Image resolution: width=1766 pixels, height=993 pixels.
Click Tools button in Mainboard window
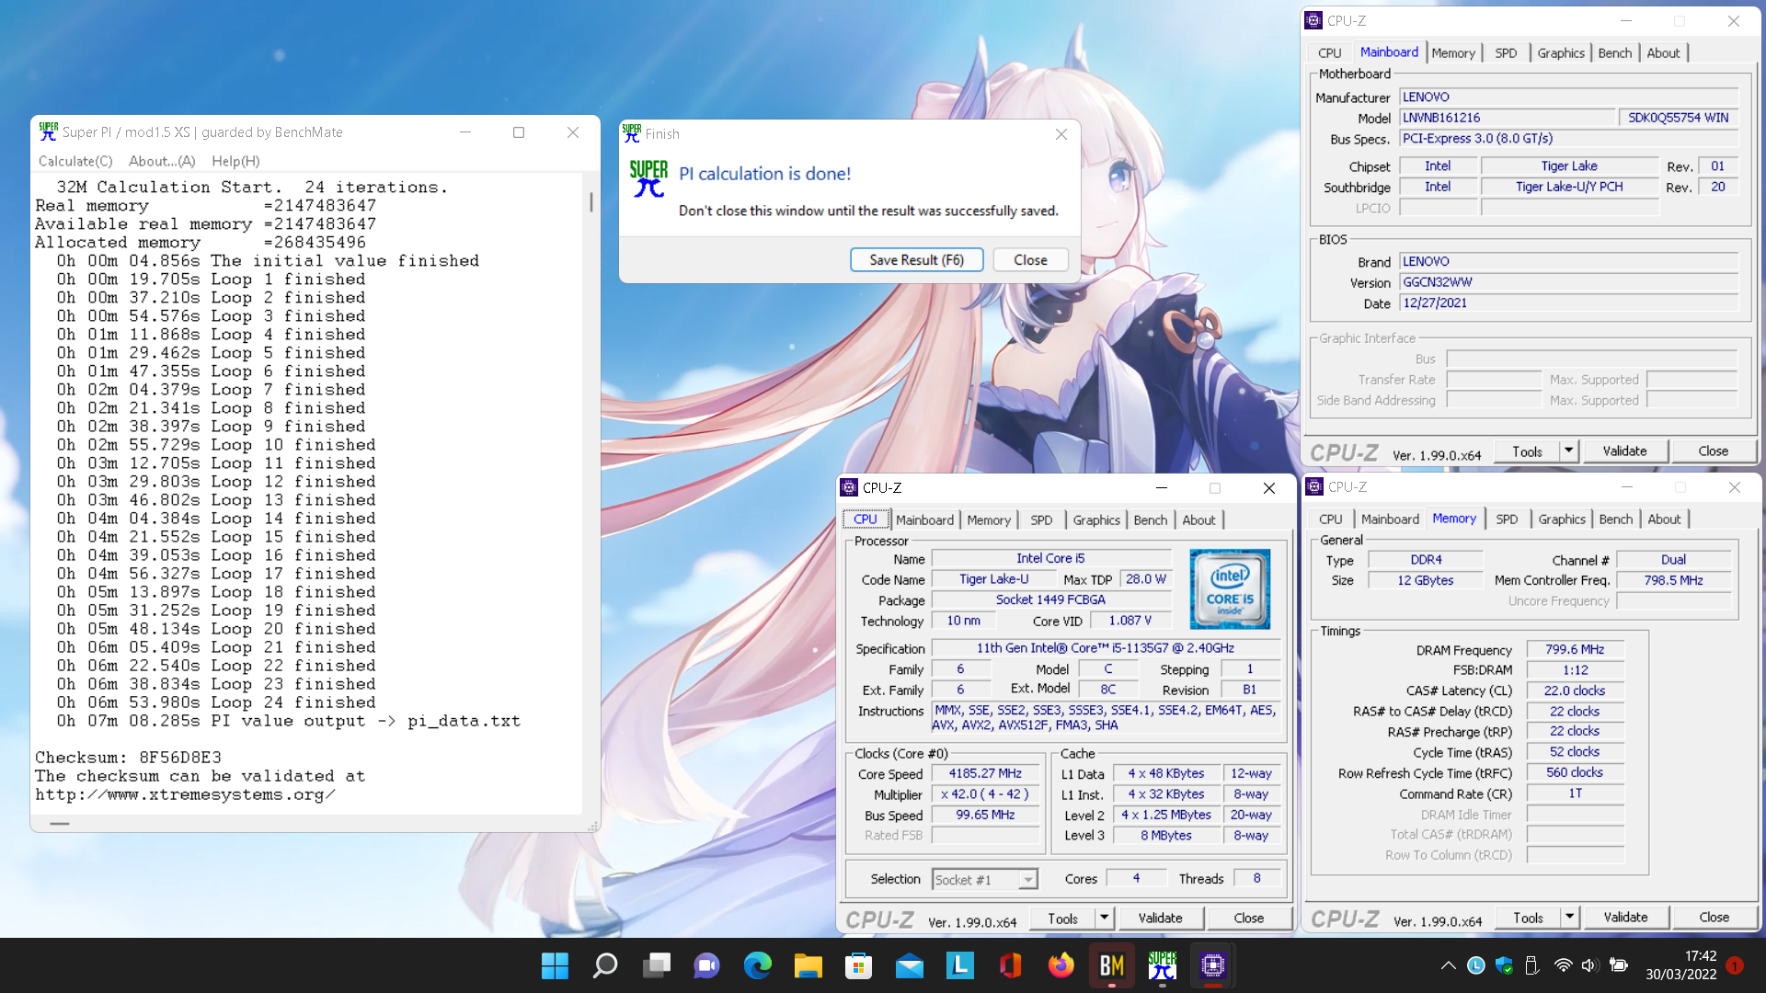[1527, 451]
